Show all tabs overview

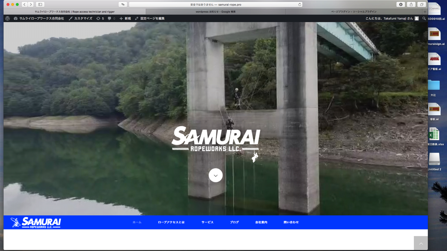(422, 5)
